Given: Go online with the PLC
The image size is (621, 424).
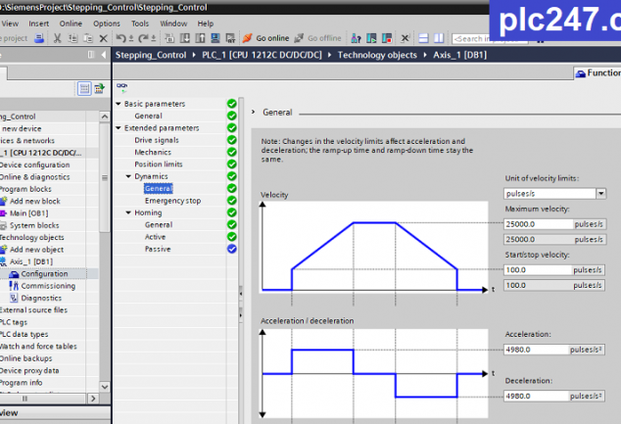Looking at the screenshot, I should 265,38.
